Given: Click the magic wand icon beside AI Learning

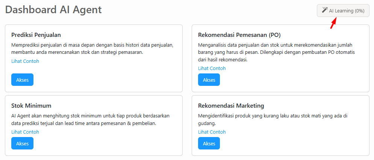Looking at the screenshot, I should click(325, 11).
